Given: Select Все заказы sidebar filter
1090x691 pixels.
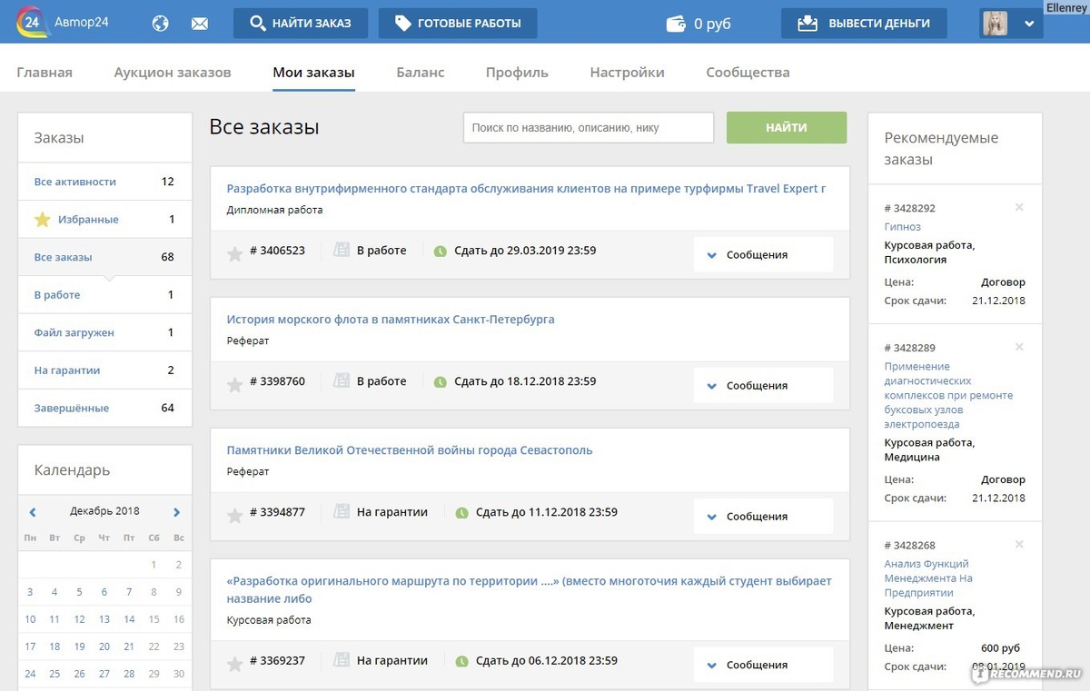Looking at the screenshot, I should click(104, 257).
